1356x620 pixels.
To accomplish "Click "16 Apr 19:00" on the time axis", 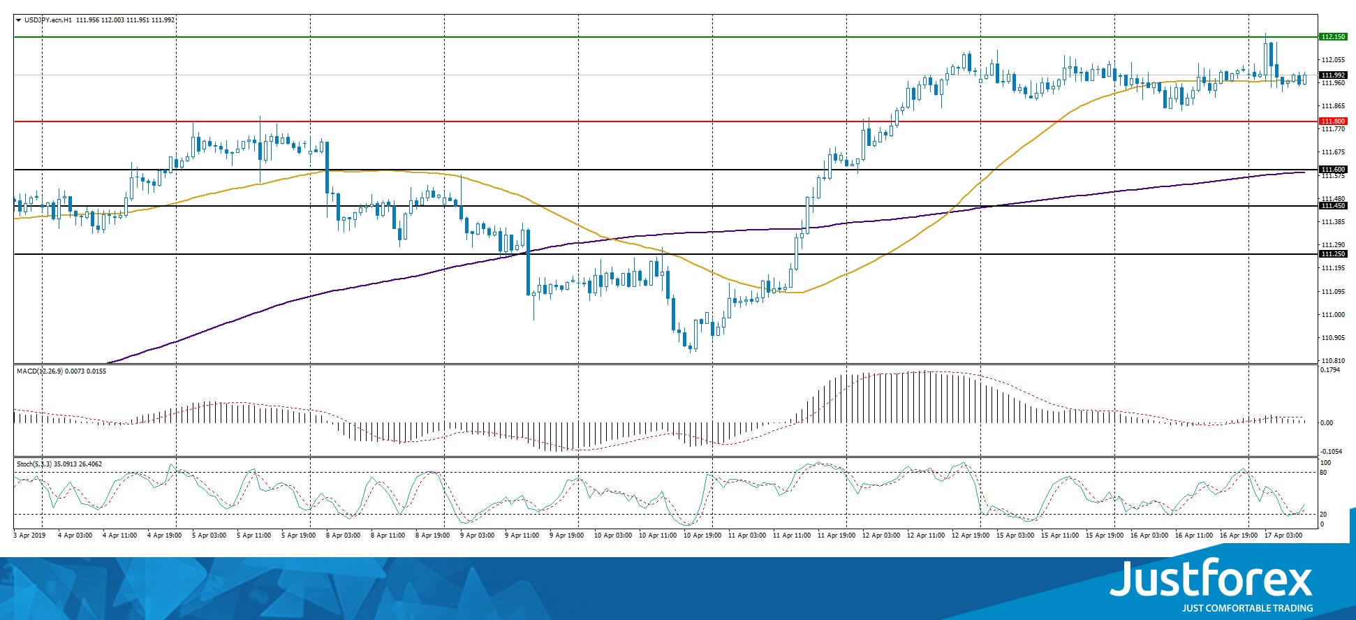I will coord(1239,536).
